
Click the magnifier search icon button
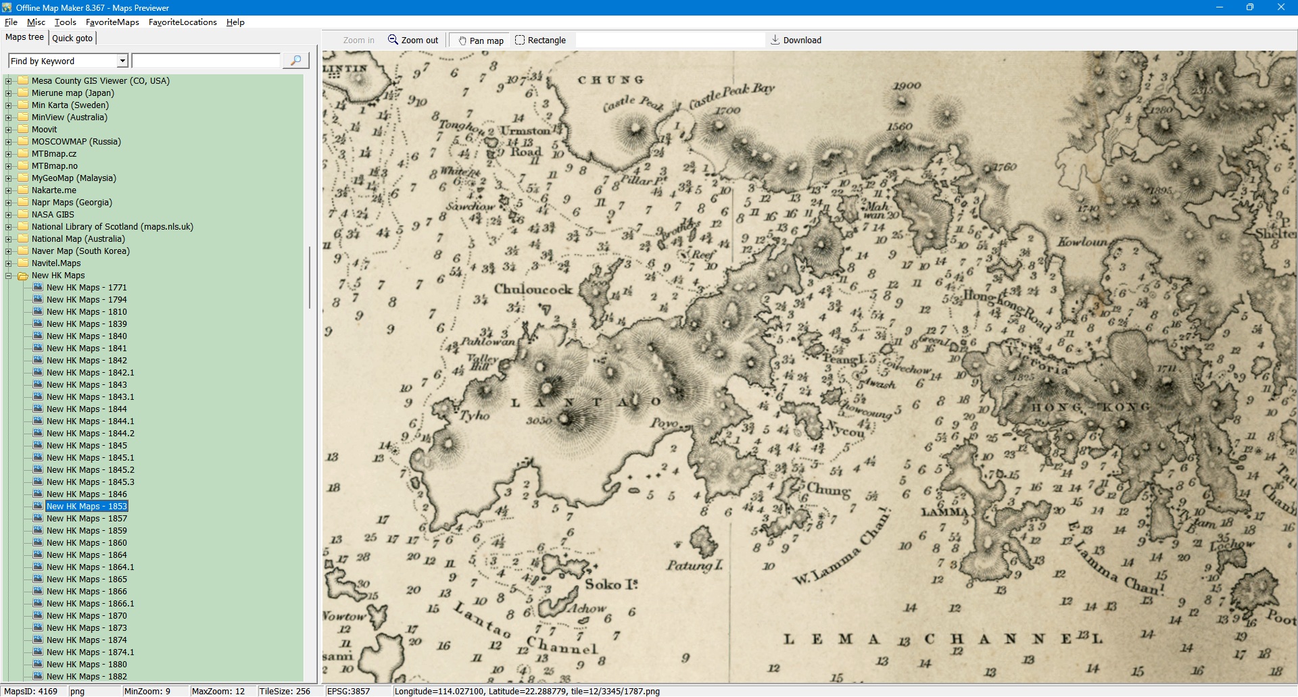coord(295,61)
